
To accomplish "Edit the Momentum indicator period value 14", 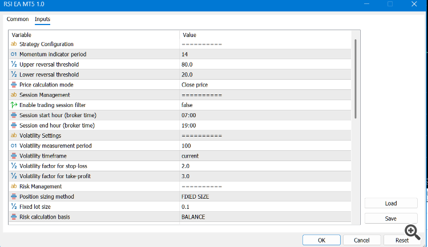I will pos(265,54).
